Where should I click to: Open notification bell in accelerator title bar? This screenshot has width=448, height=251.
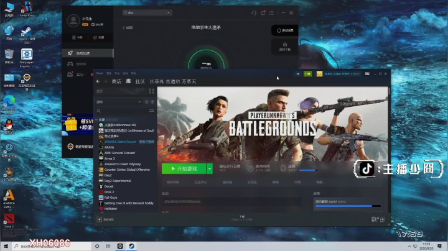tap(263, 13)
